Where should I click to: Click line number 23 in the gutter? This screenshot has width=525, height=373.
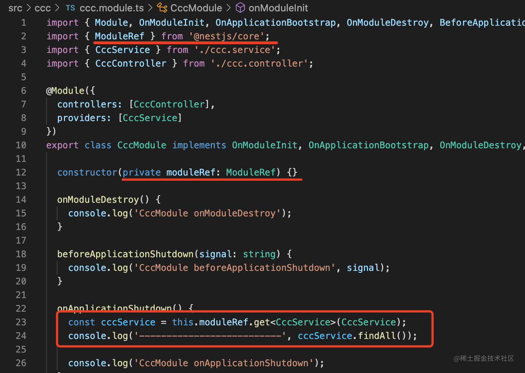21,322
